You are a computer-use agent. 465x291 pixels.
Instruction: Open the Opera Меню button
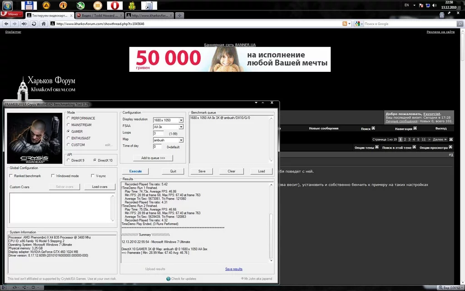(x=11, y=14)
